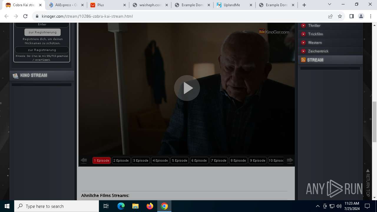Launch Microsoft Edge from taskbar
This screenshot has width=377, height=212.
(x=121, y=206)
